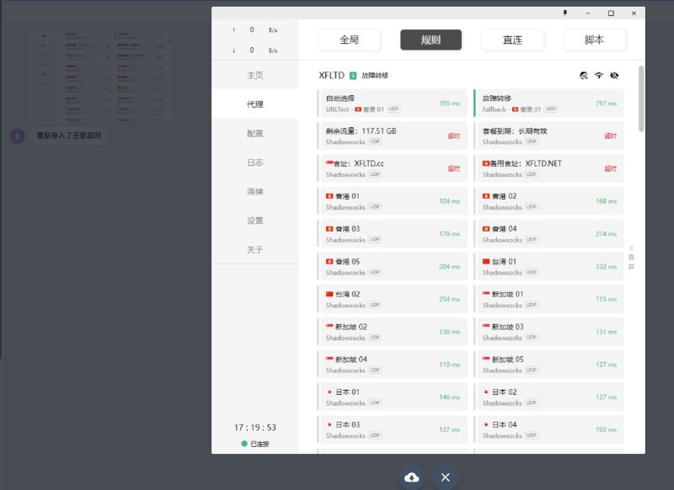Click the X icon at the bottom center
The image size is (674, 490).
tap(446, 477)
